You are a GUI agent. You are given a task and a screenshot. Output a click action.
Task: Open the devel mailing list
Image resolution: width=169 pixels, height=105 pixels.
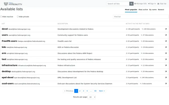click(x=5, y=29)
